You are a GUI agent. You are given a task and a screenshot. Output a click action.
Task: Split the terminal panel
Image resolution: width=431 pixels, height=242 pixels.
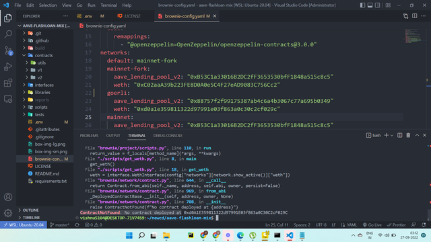(x=399, y=135)
